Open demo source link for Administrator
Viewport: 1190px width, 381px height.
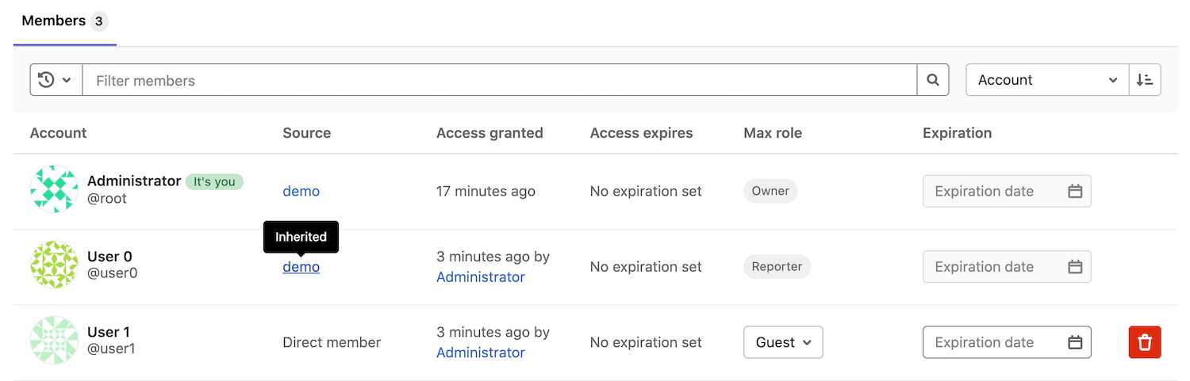[x=301, y=191]
